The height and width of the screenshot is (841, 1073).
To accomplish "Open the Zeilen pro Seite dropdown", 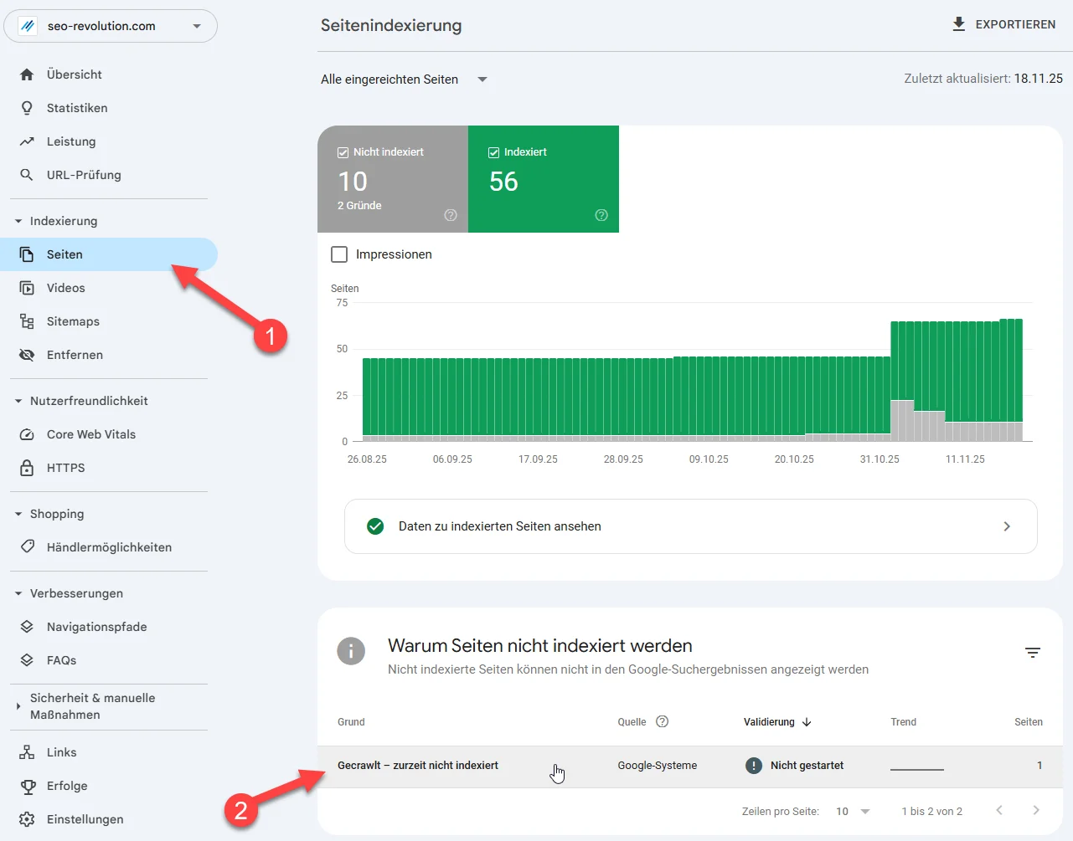I will [852, 811].
